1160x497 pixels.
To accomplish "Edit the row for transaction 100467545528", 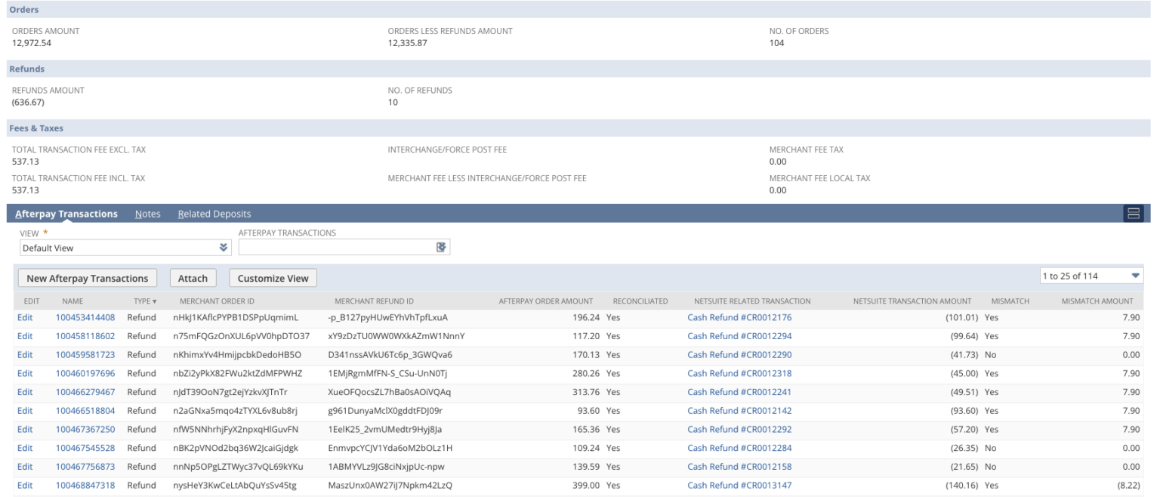I will click(25, 448).
